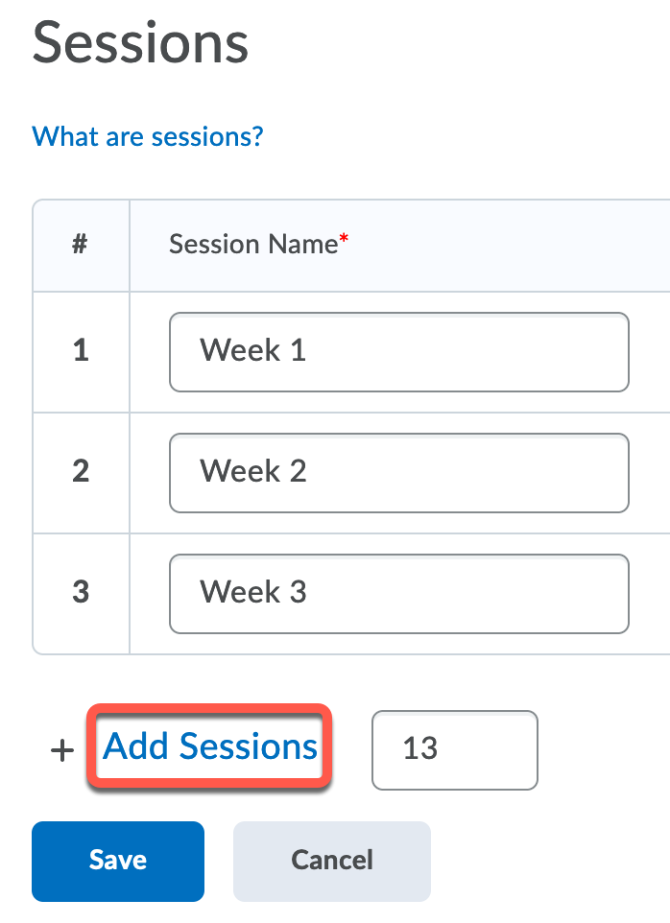Focus the Week 3 session name field

[x=398, y=593]
